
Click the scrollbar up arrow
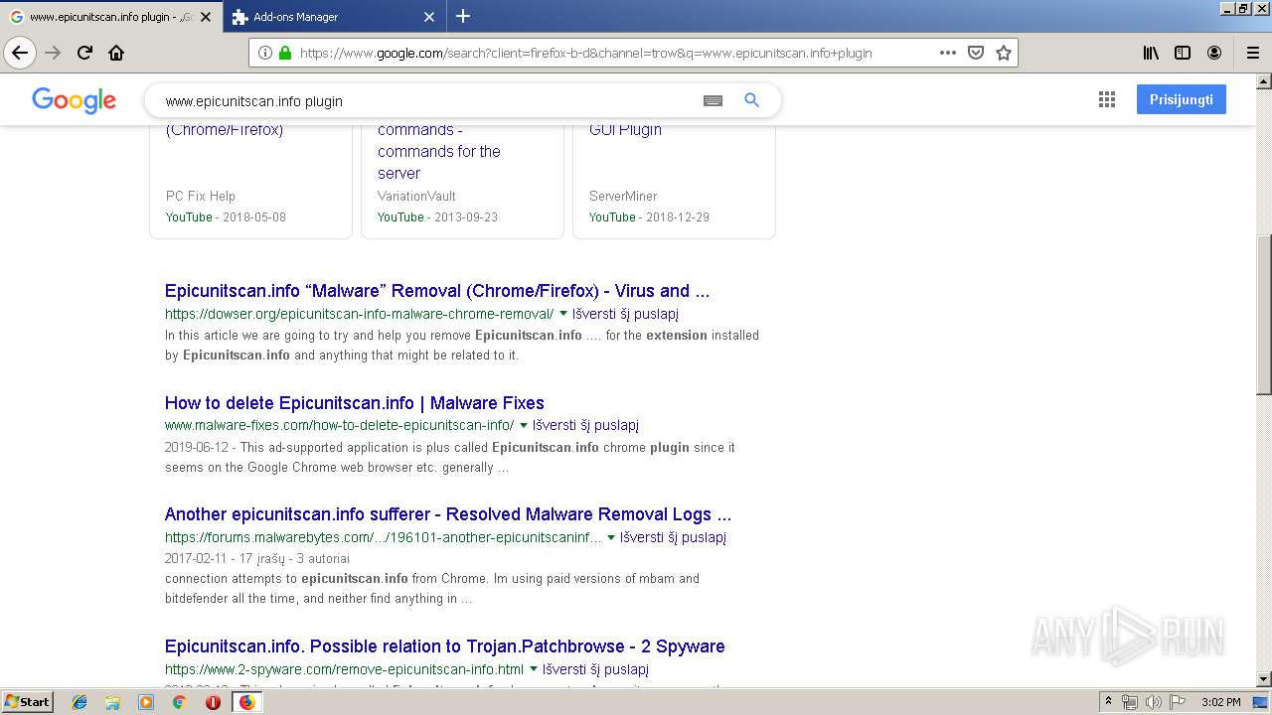pyautogui.click(x=1264, y=80)
